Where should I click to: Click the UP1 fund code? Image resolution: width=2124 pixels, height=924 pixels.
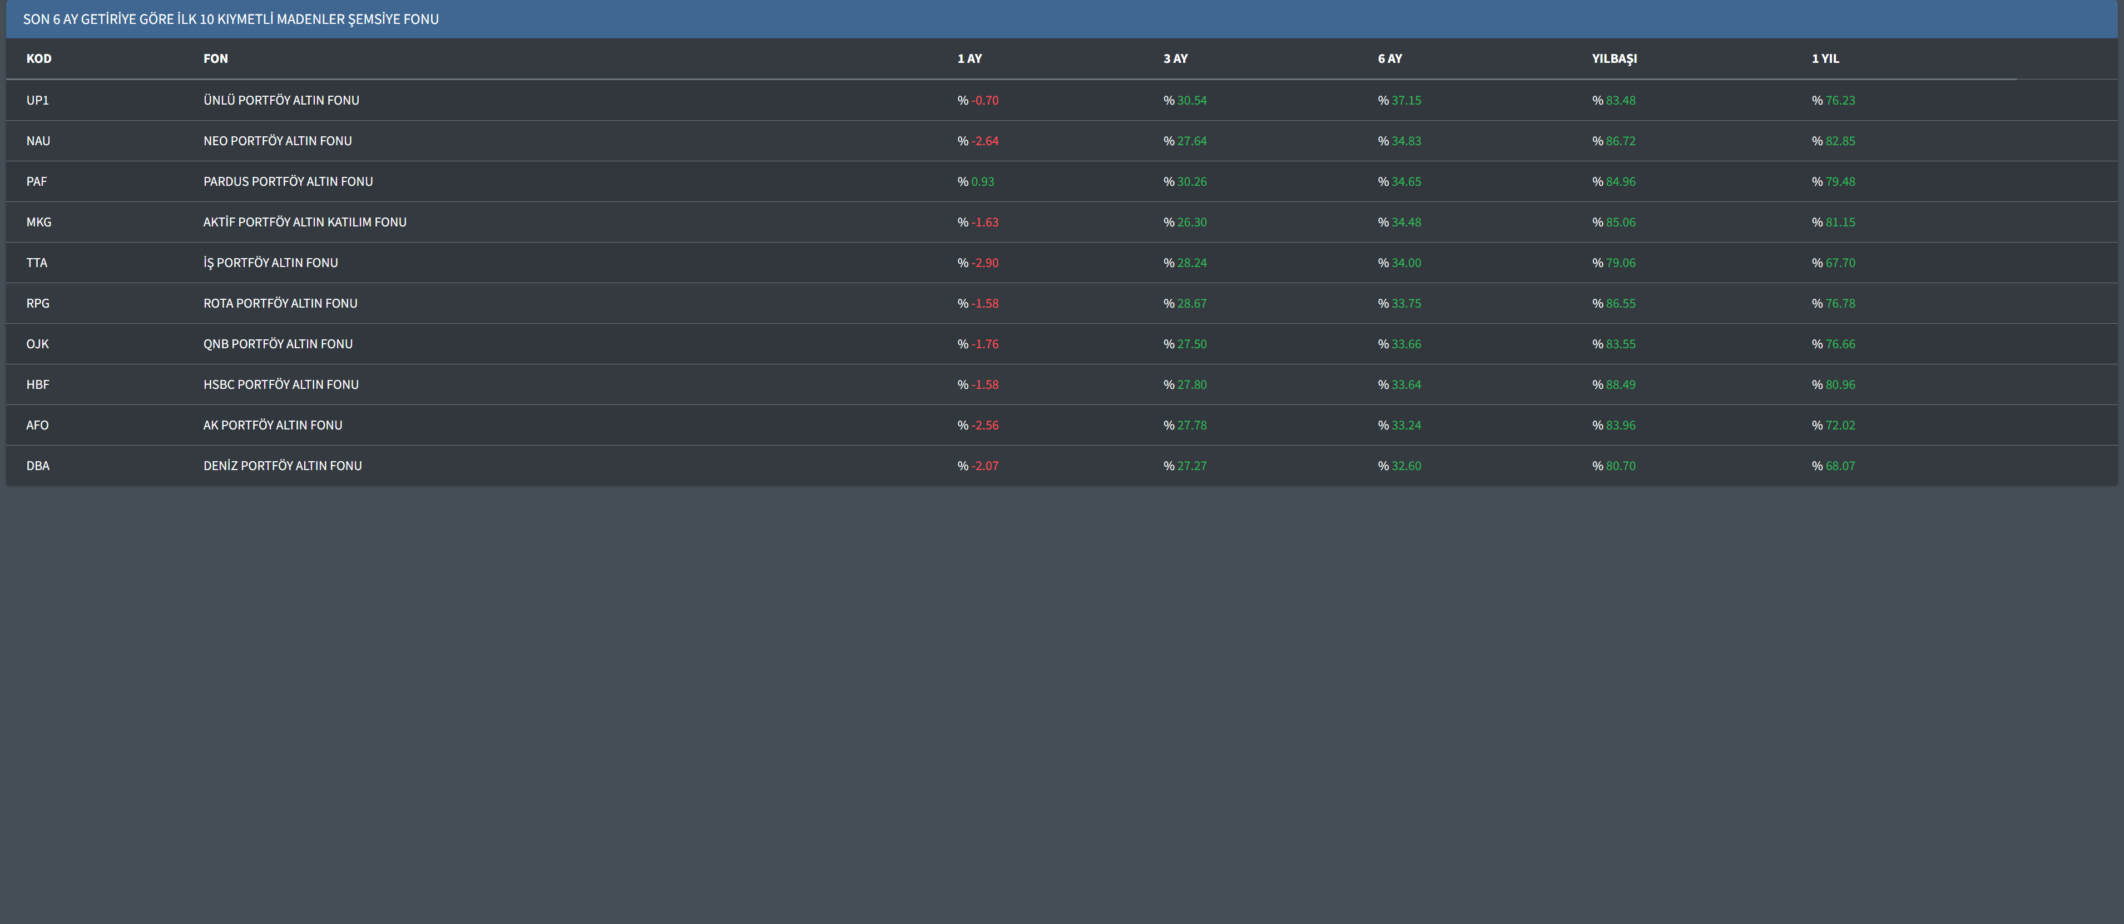(37, 101)
